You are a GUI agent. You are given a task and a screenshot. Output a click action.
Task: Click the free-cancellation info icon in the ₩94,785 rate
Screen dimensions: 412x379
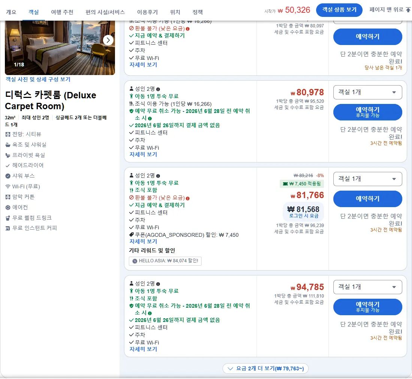150,313
